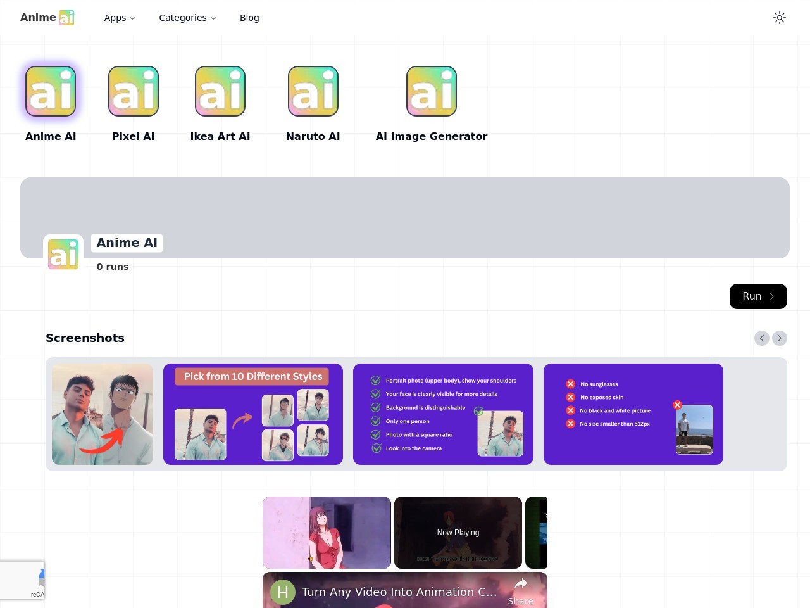Click the first anime transformation screenshot
The image size is (810, 608).
pos(102,414)
